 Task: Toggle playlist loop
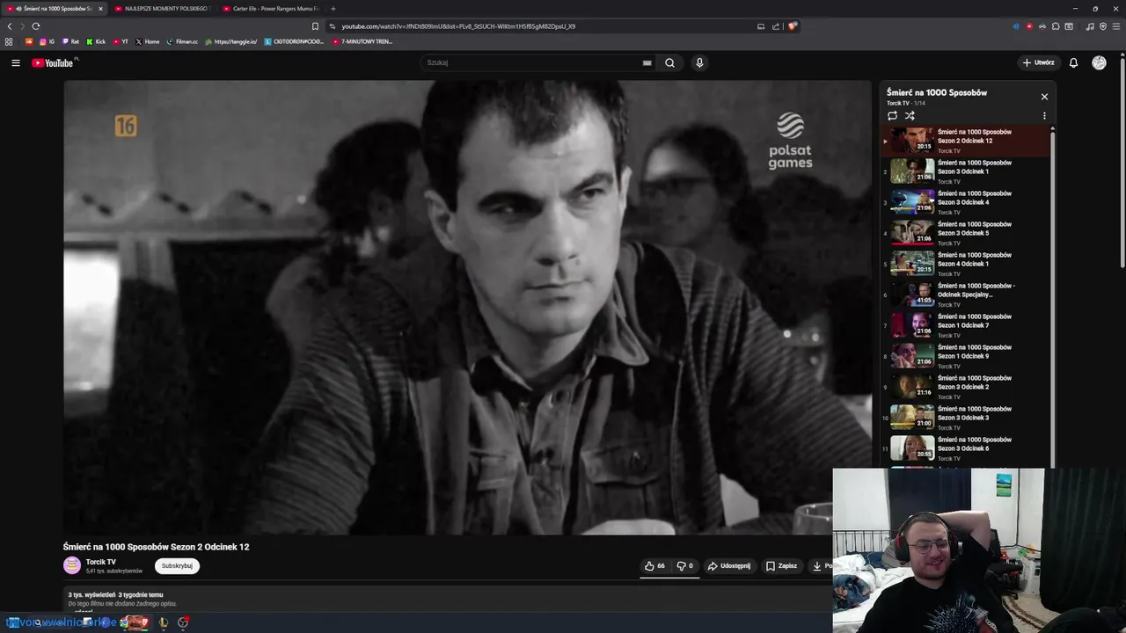coord(892,115)
